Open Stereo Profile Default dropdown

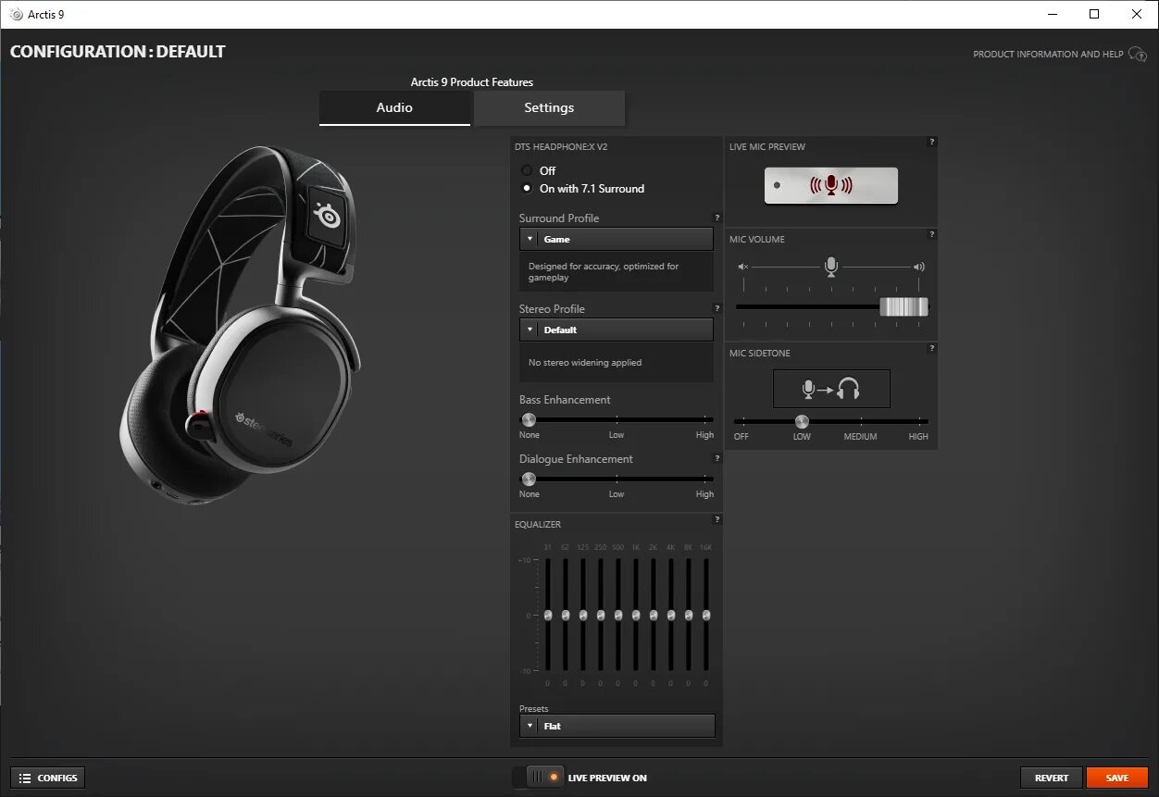click(617, 330)
